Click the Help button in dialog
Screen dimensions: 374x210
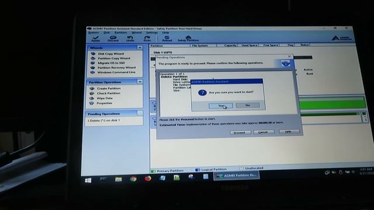[x=289, y=131]
